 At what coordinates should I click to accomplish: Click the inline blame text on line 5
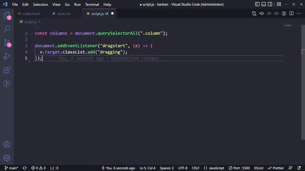(109, 58)
